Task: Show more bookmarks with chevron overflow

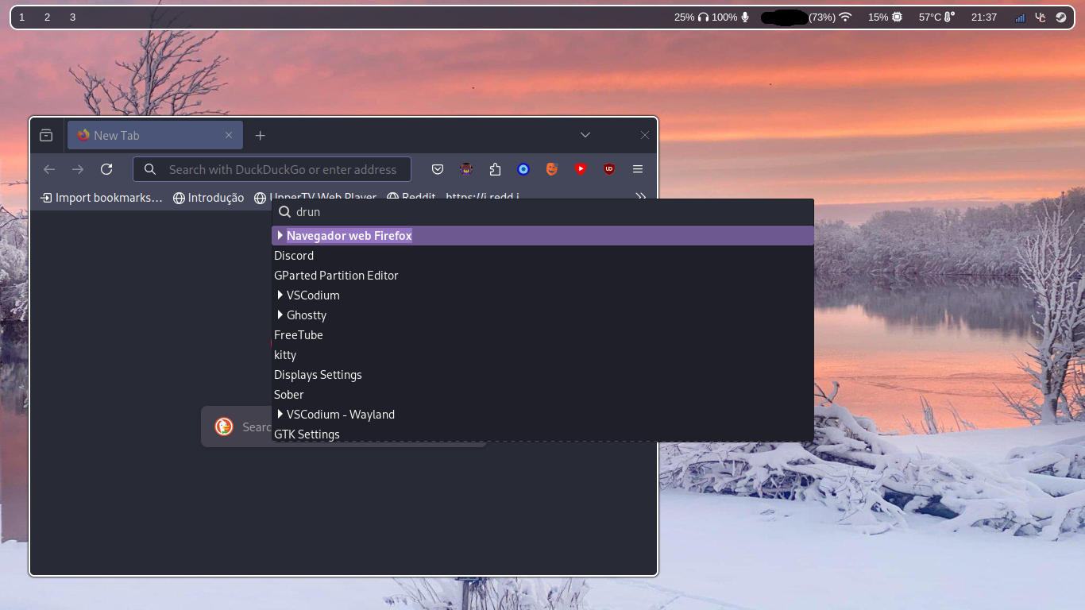Action: tap(641, 198)
